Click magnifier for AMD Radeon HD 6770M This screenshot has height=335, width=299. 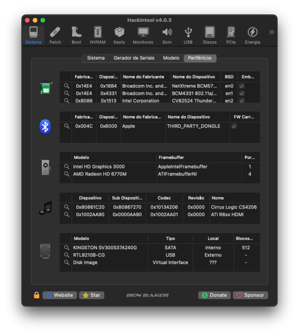pos(67,174)
